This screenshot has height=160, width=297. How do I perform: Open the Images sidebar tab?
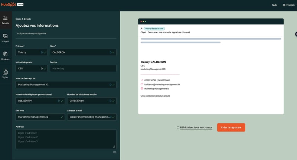(5, 38)
